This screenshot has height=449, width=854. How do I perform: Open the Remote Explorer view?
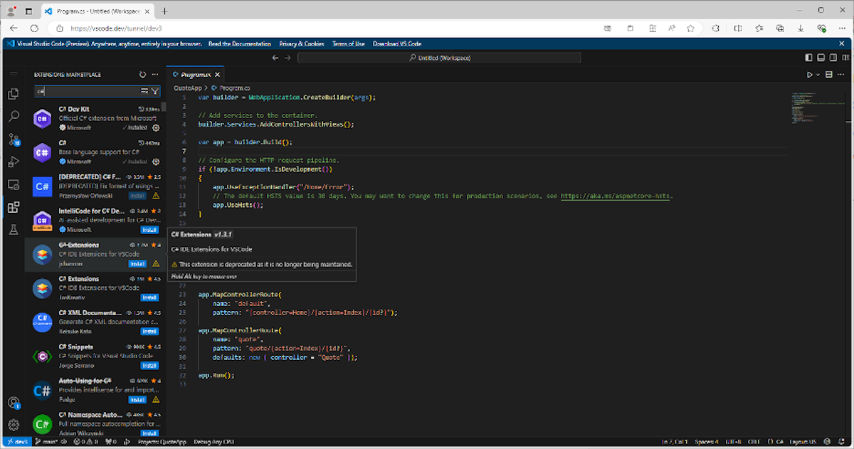click(x=13, y=184)
